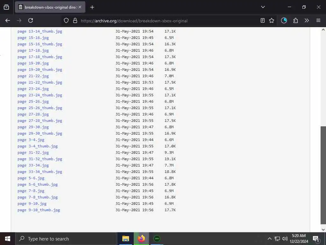326x245 pixels.
Task: Open page 19-20.jpg file
Action: pyautogui.click(x=33, y=63)
